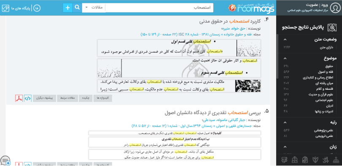Open article title کاربرد استصحاب در حقوق مدنی

click(230, 21)
